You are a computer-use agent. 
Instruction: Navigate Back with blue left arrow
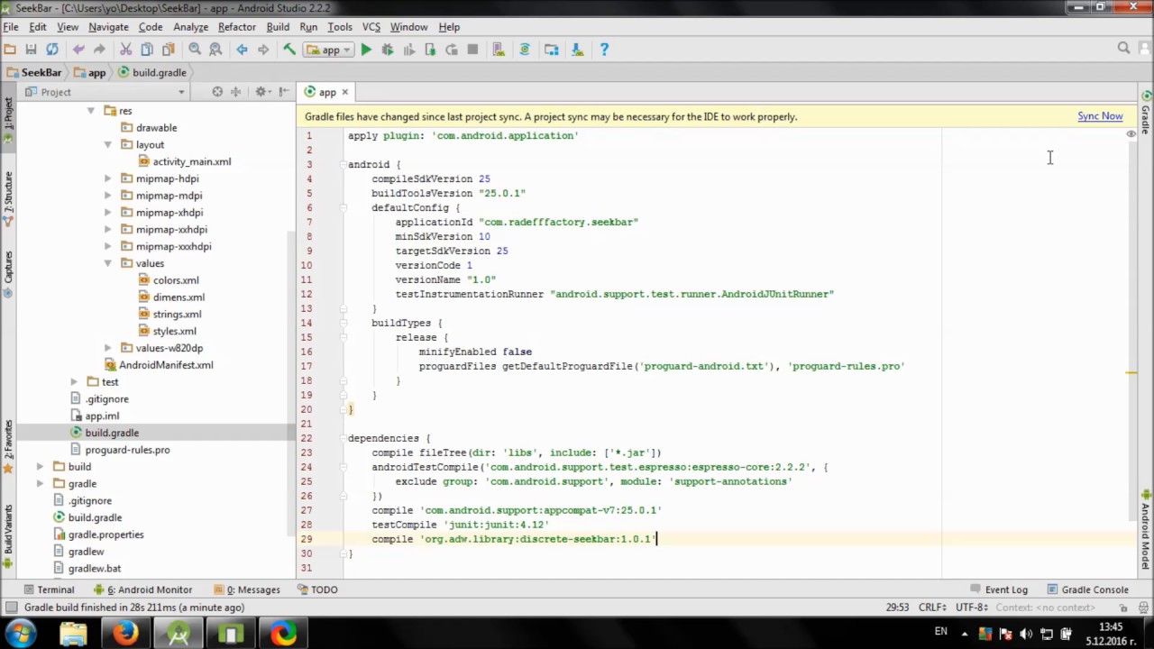coord(242,50)
